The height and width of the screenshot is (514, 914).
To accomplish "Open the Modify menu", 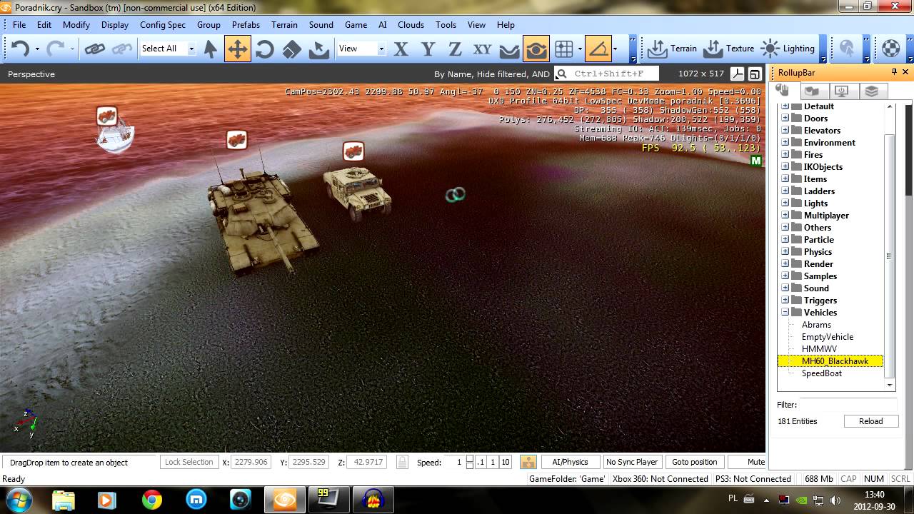I will pyautogui.click(x=76, y=24).
